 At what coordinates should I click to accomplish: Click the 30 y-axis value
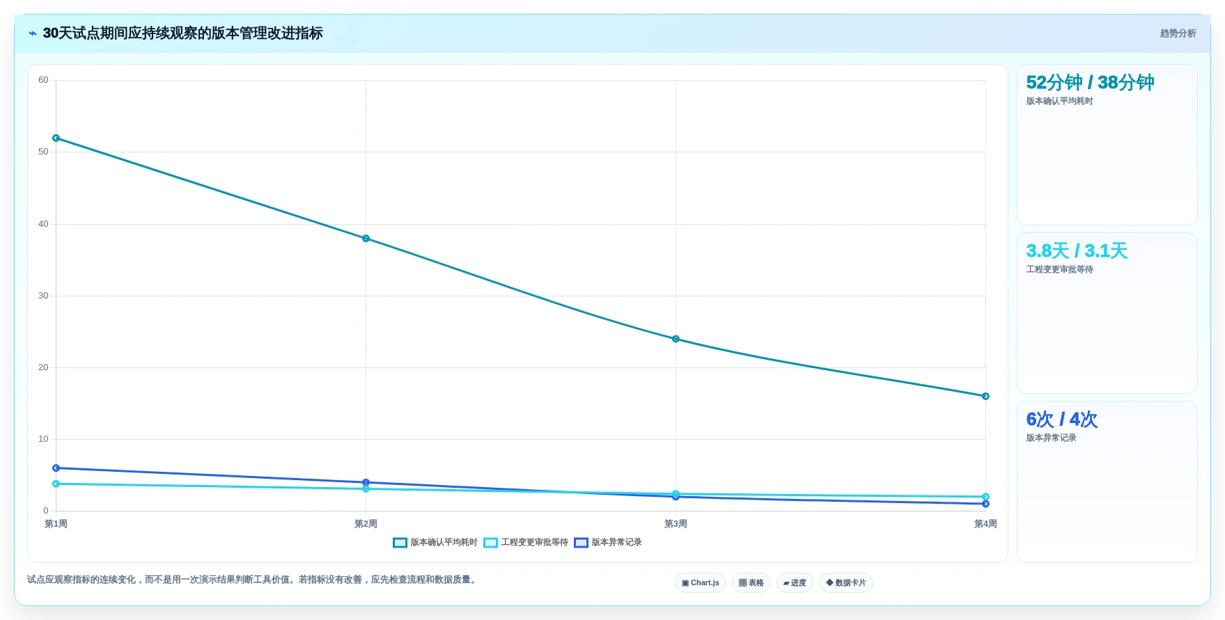[43, 296]
